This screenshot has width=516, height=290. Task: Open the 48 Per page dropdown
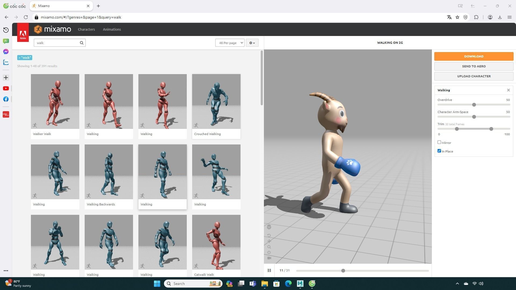click(x=230, y=43)
